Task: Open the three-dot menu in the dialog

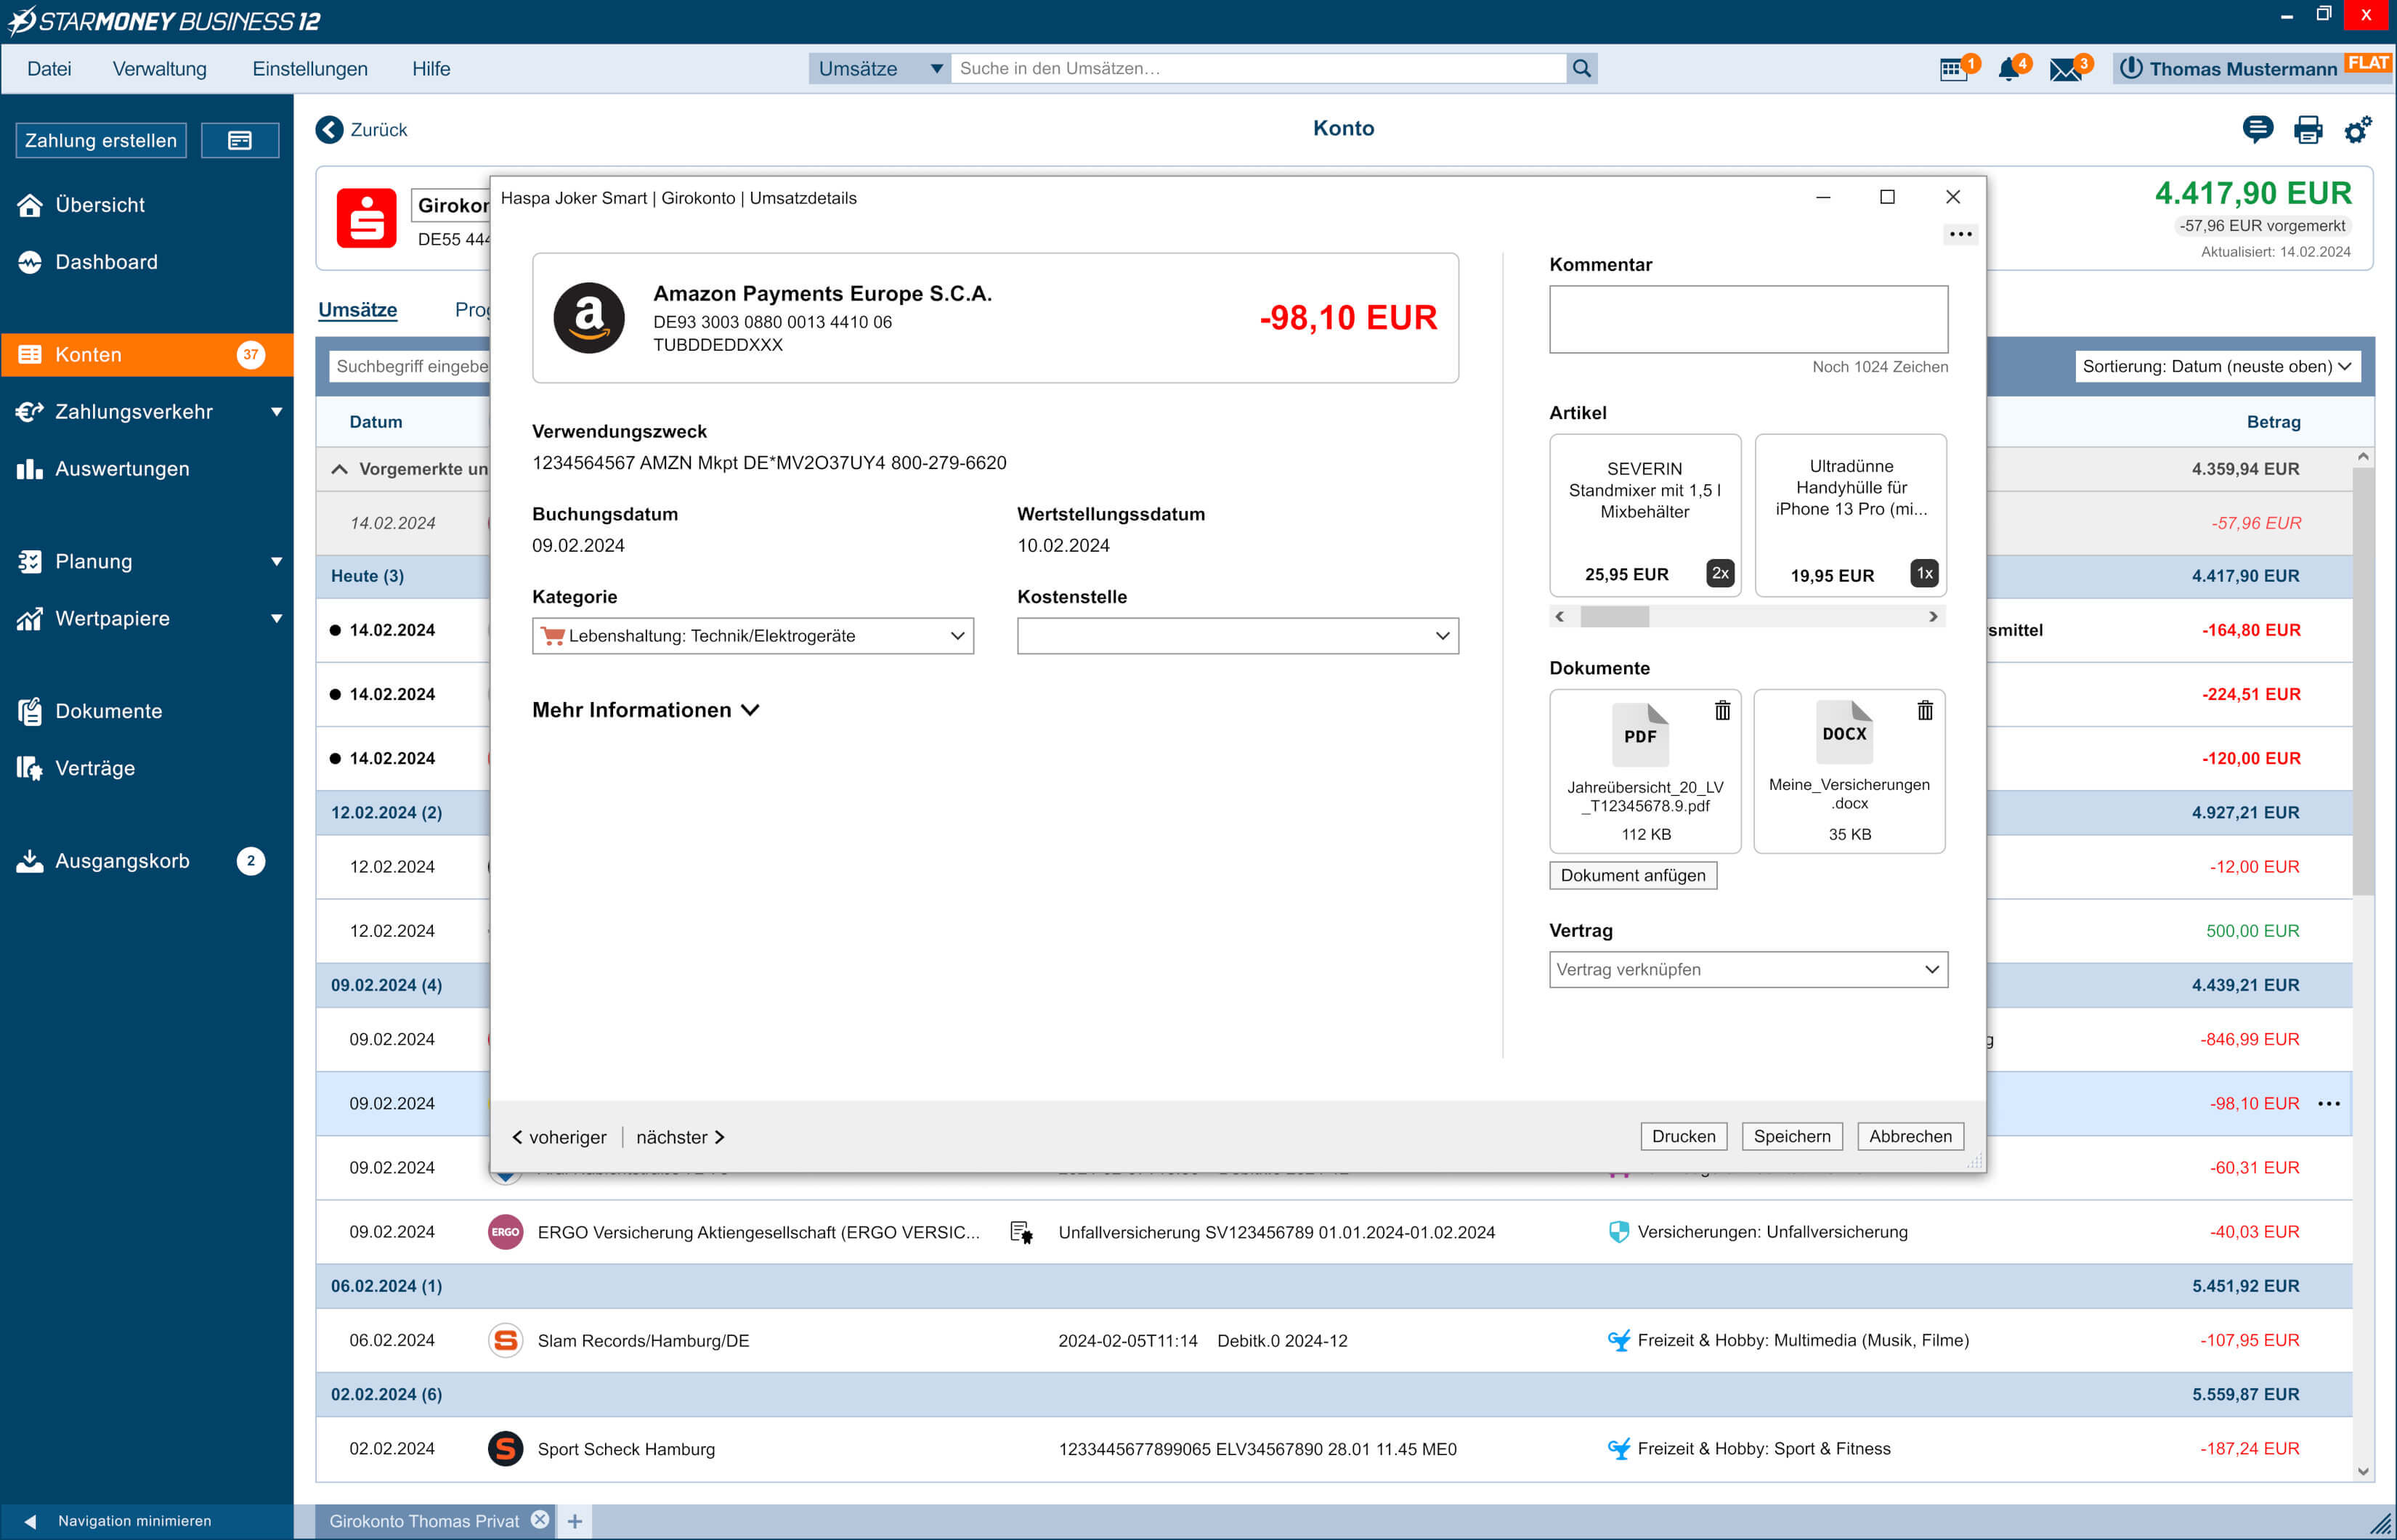Action: [1960, 234]
